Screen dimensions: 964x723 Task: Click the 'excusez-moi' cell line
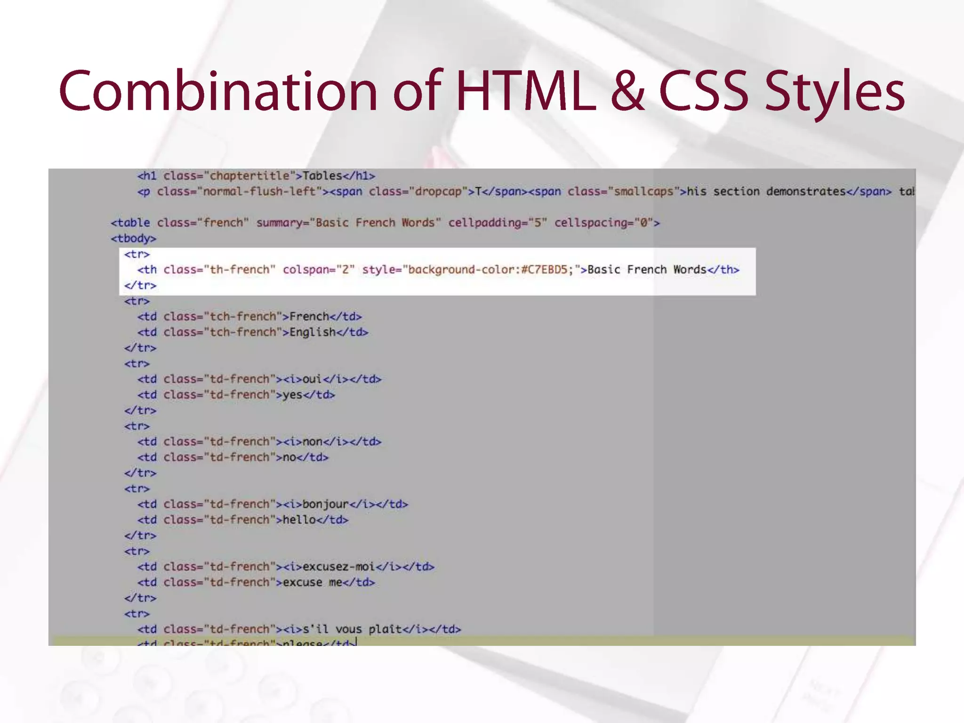tap(286, 567)
